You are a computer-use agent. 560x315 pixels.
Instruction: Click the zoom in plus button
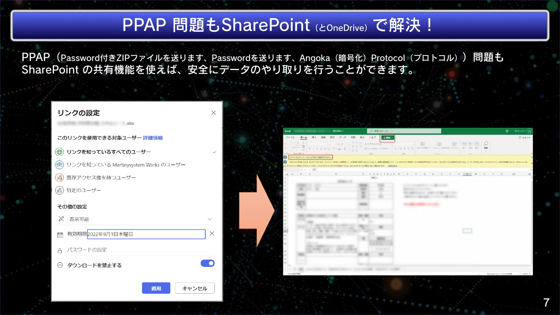coord(530,274)
